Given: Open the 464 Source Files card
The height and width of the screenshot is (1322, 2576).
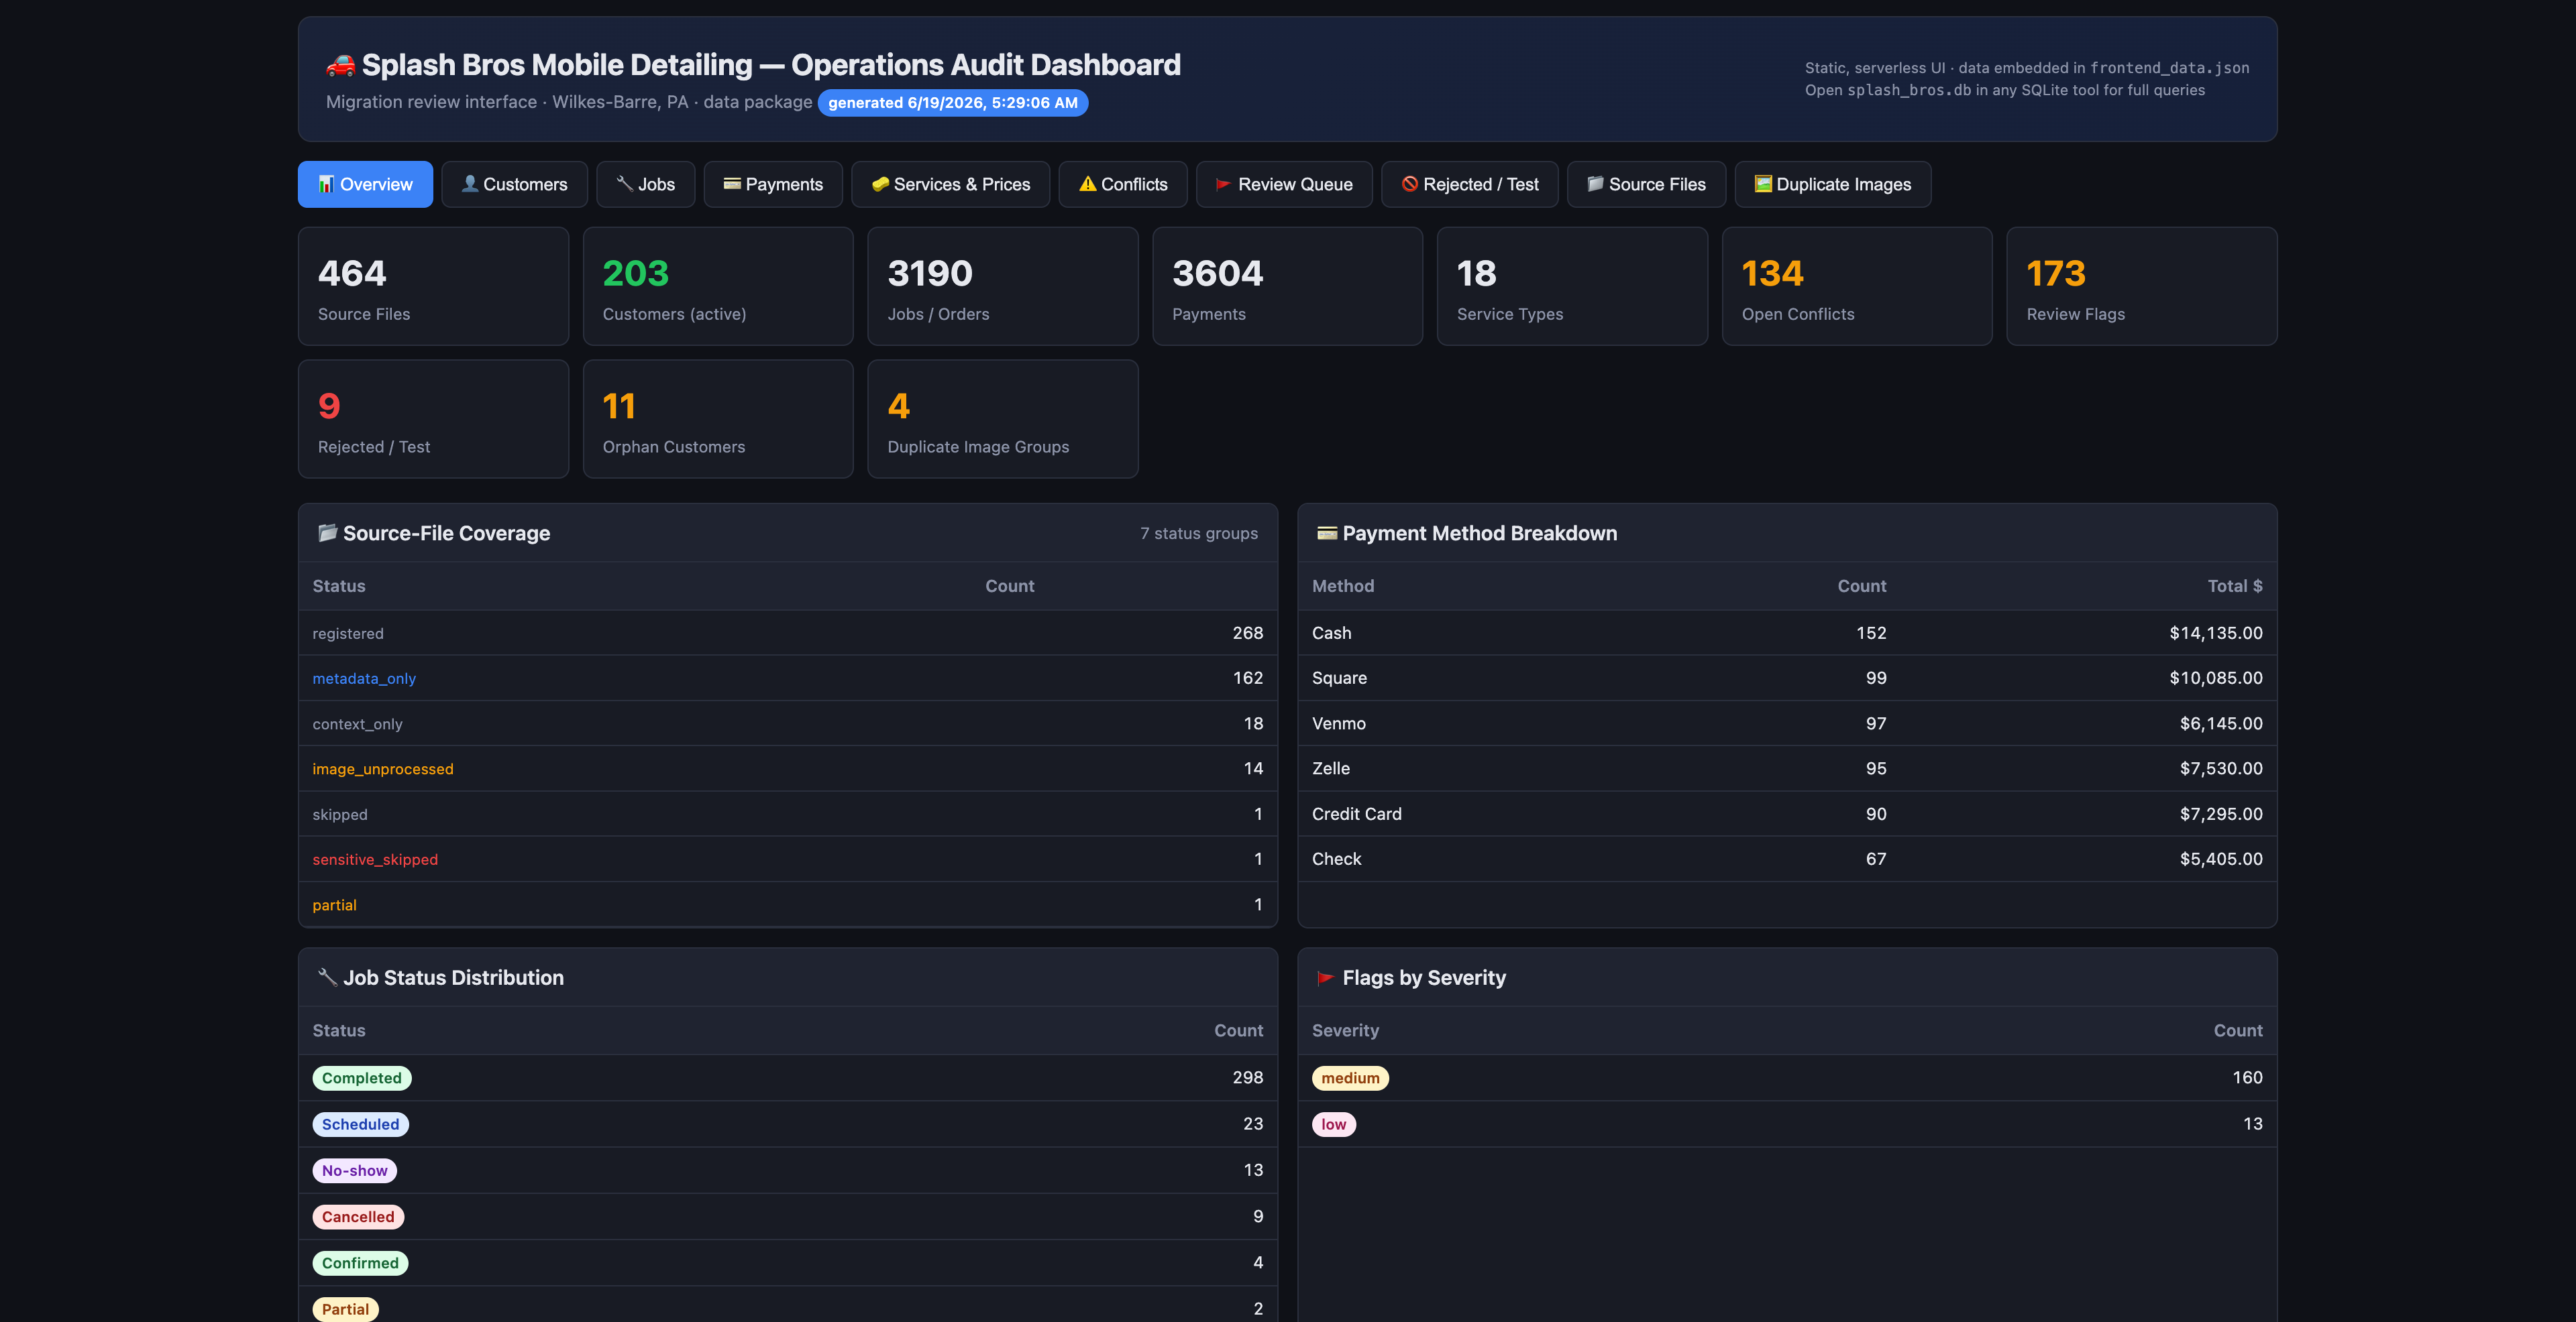Looking at the screenshot, I should point(433,286).
